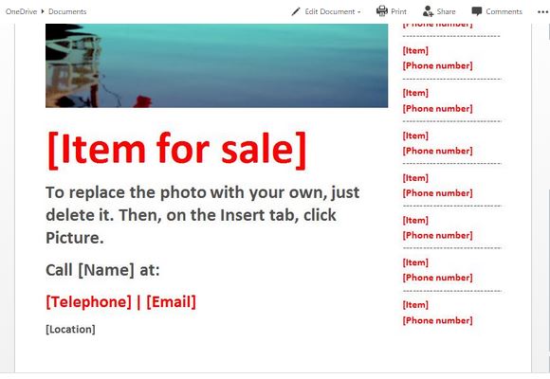Click the breadcrumb arrow after OneDrive
This screenshot has height=379, width=550.
click(x=43, y=11)
